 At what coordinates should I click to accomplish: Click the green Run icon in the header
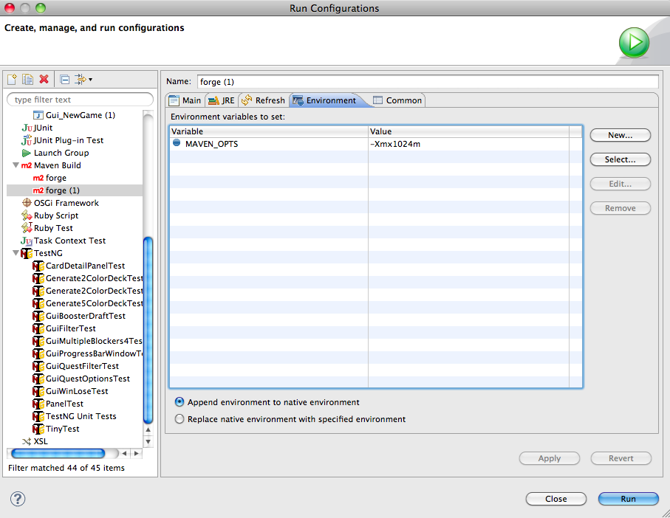coord(633,42)
